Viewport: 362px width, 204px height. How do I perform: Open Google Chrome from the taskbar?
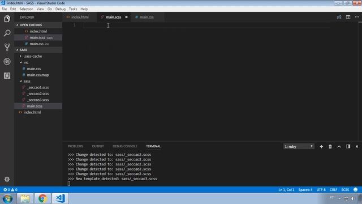(42, 198)
